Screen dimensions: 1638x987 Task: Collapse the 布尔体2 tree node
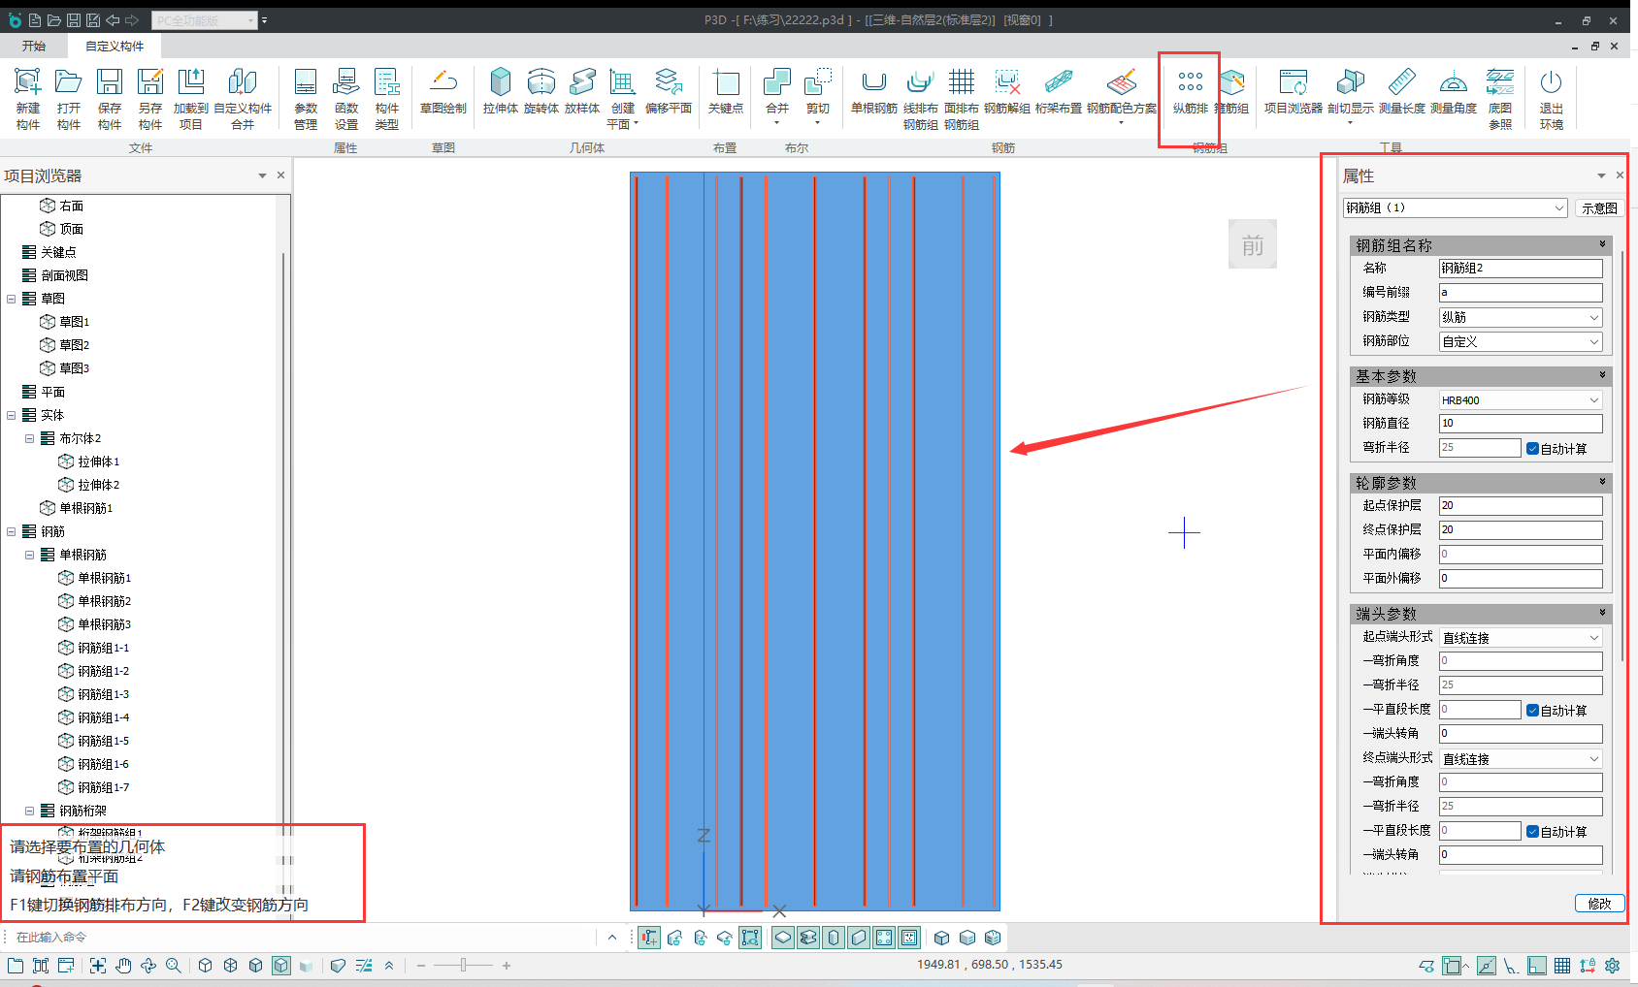point(29,438)
